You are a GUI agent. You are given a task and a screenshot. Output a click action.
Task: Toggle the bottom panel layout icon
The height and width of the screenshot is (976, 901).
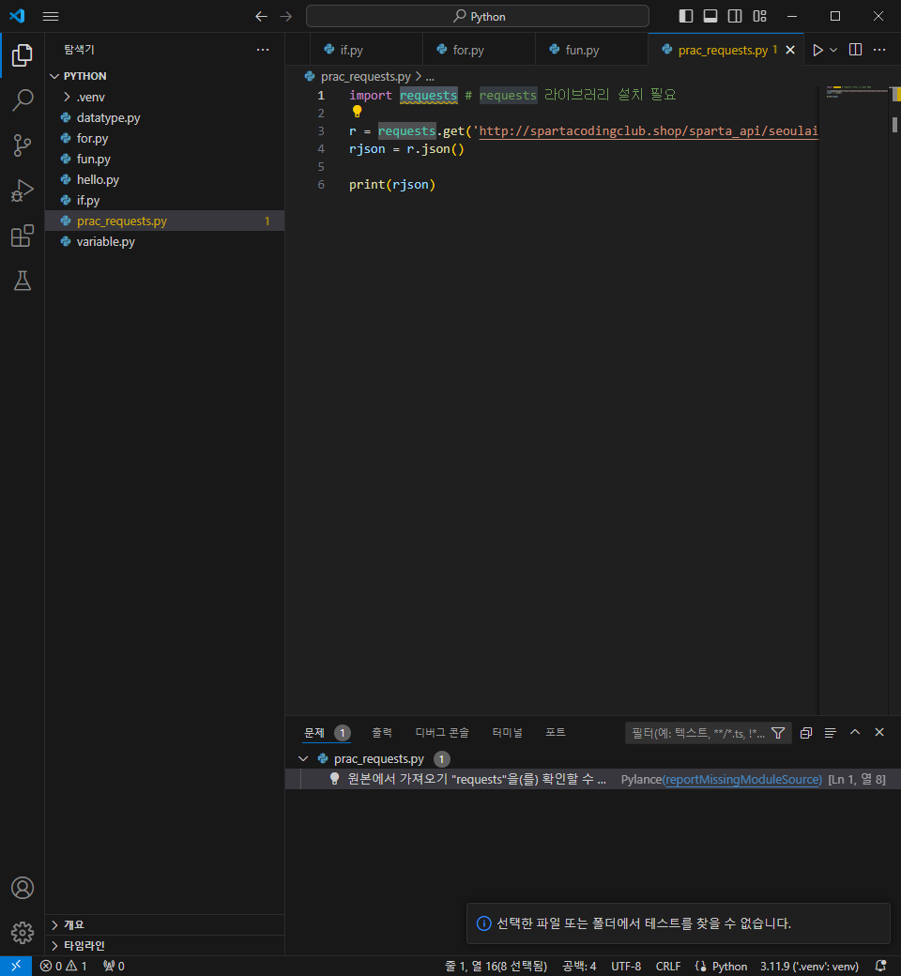(x=710, y=16)
